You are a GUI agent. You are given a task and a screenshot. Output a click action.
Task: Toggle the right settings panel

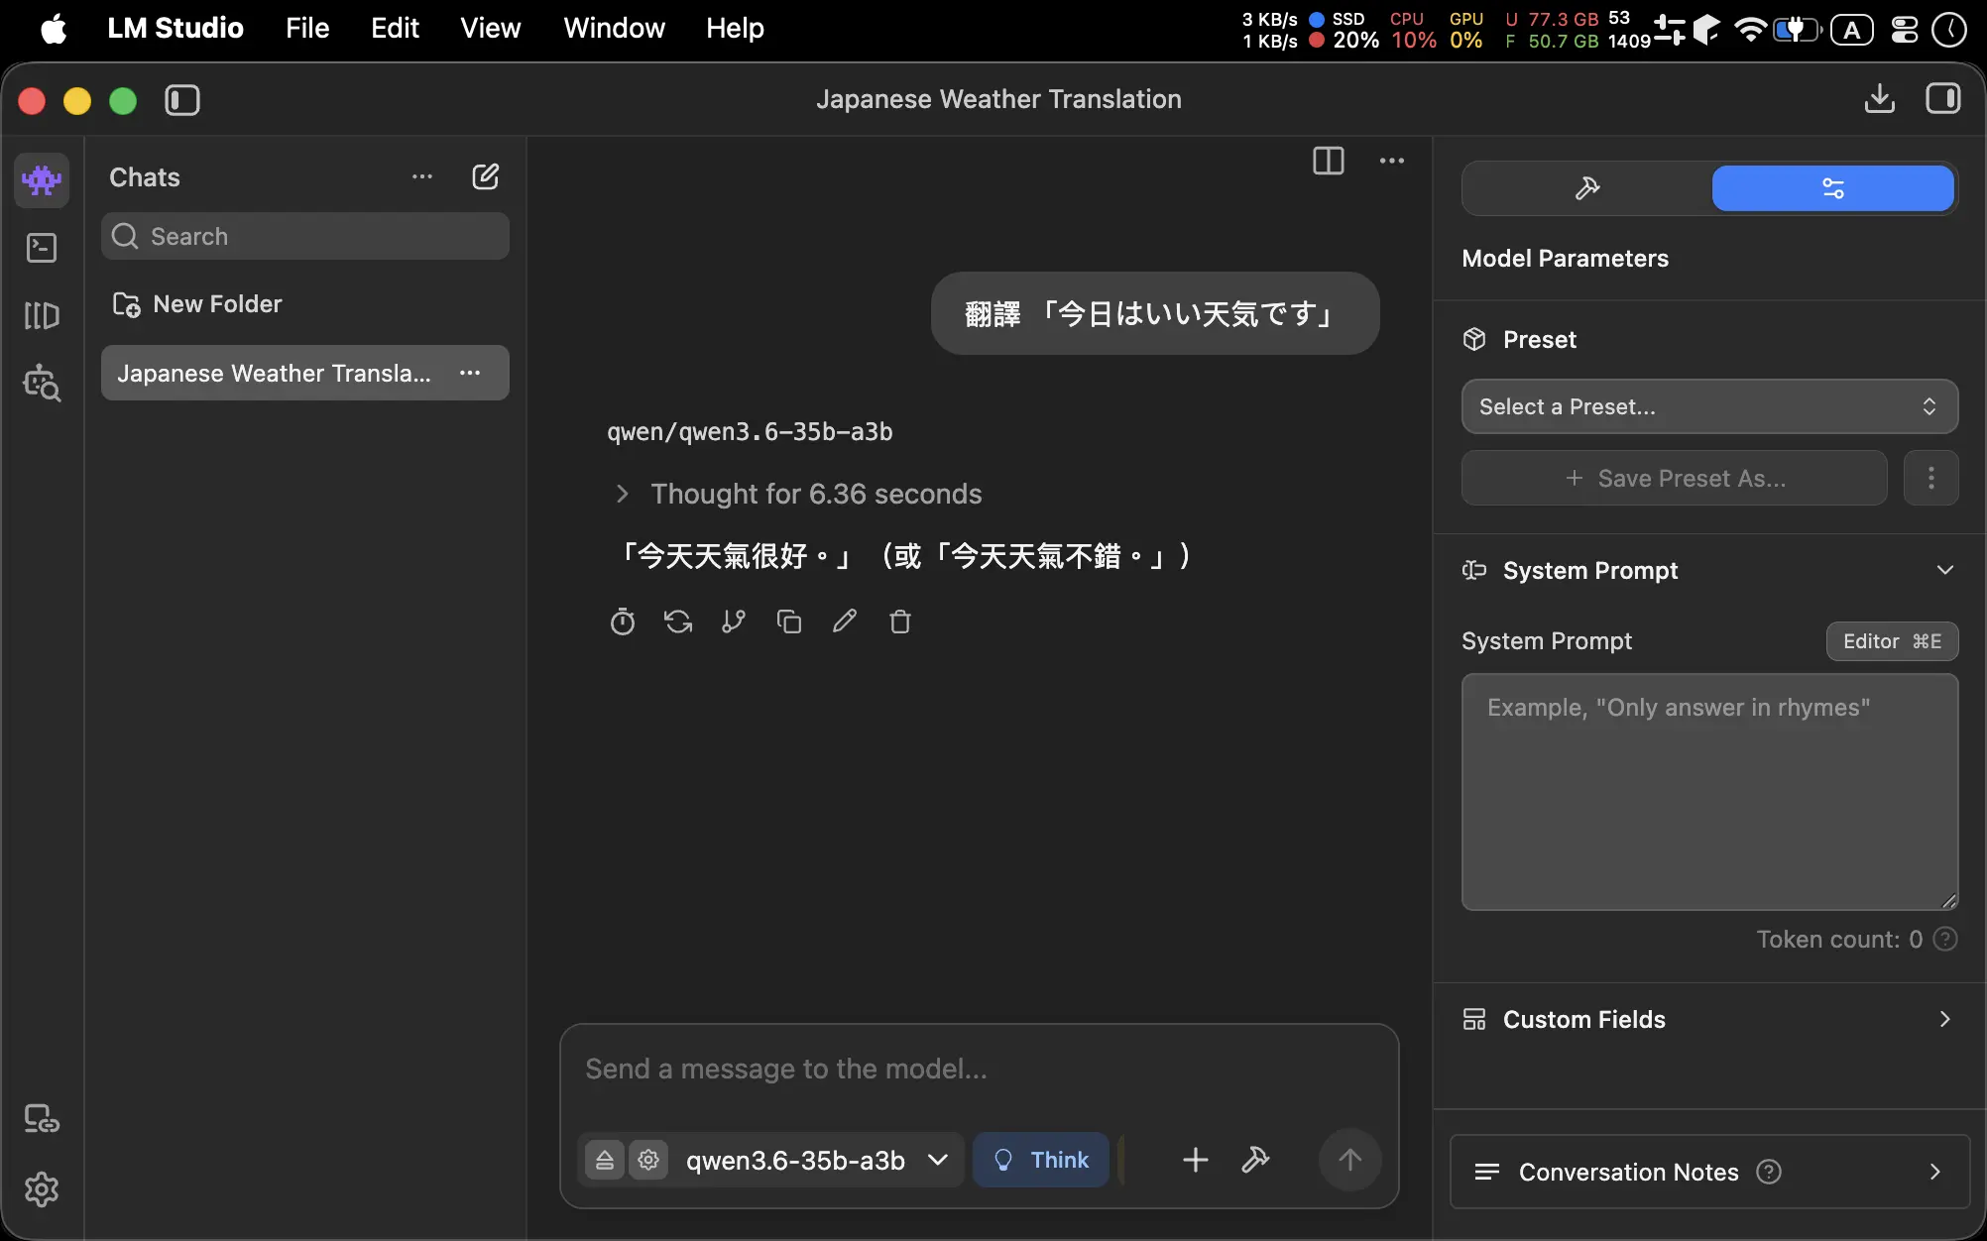(x=1943, y=99)
